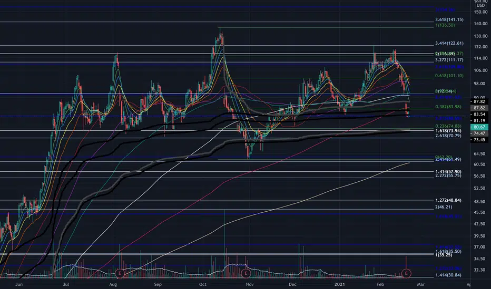This screenshot has height=289, width=491.
Task: Select Fibonacci label 0.382(83.98)
Action: point(448,107)
